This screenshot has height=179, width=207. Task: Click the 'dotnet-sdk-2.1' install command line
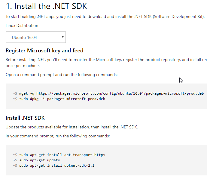tap(57, 165)
